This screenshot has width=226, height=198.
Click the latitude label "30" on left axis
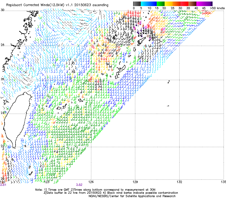pos(2,10)
